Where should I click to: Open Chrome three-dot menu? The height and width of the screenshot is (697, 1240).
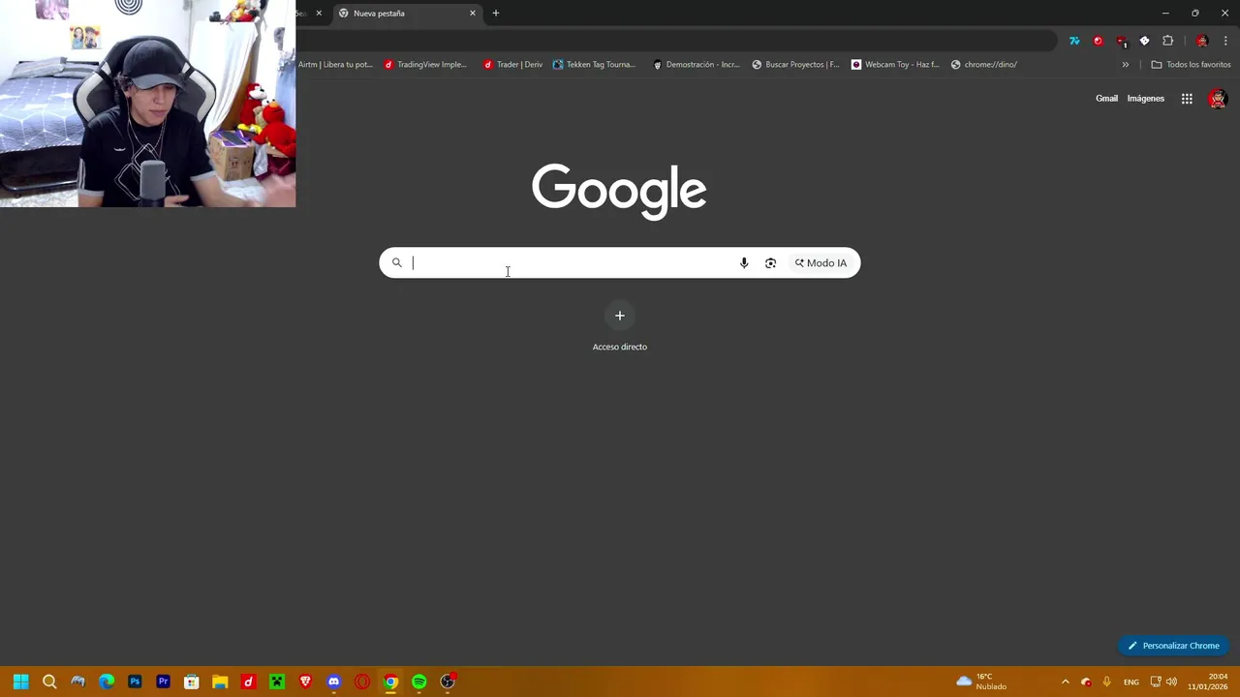pyautogui.click(x=1225, y=41)
